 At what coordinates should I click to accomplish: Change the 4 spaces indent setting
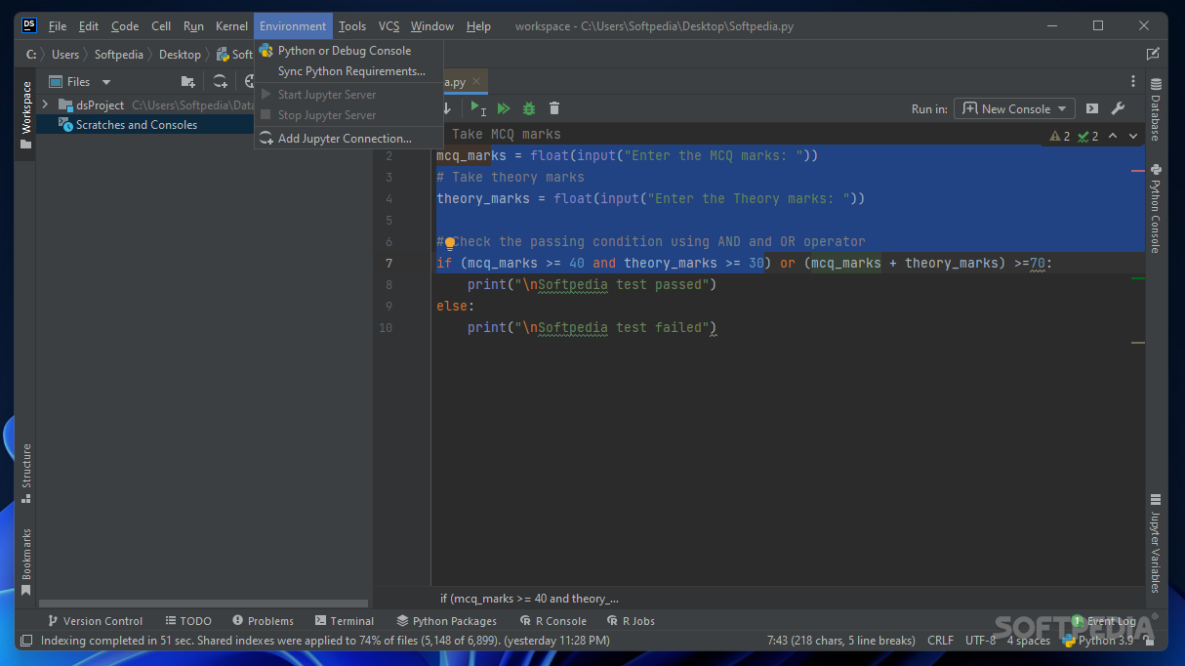[x=1029, y=641]
